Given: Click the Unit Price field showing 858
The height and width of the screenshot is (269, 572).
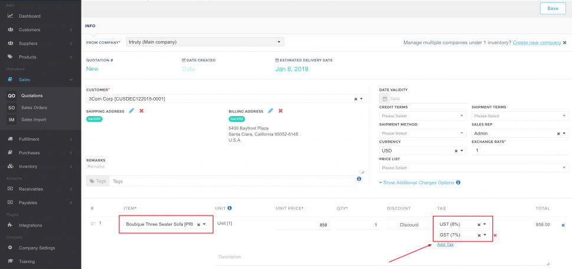Looking at the screenshot, I should pyautogui.click(x=303, y=225).
